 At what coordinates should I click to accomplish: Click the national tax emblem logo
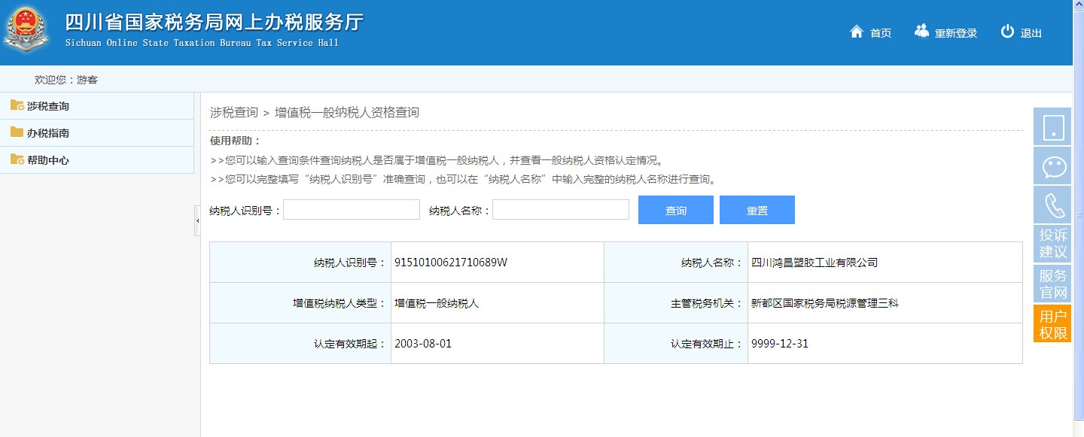tap(28, 30)
